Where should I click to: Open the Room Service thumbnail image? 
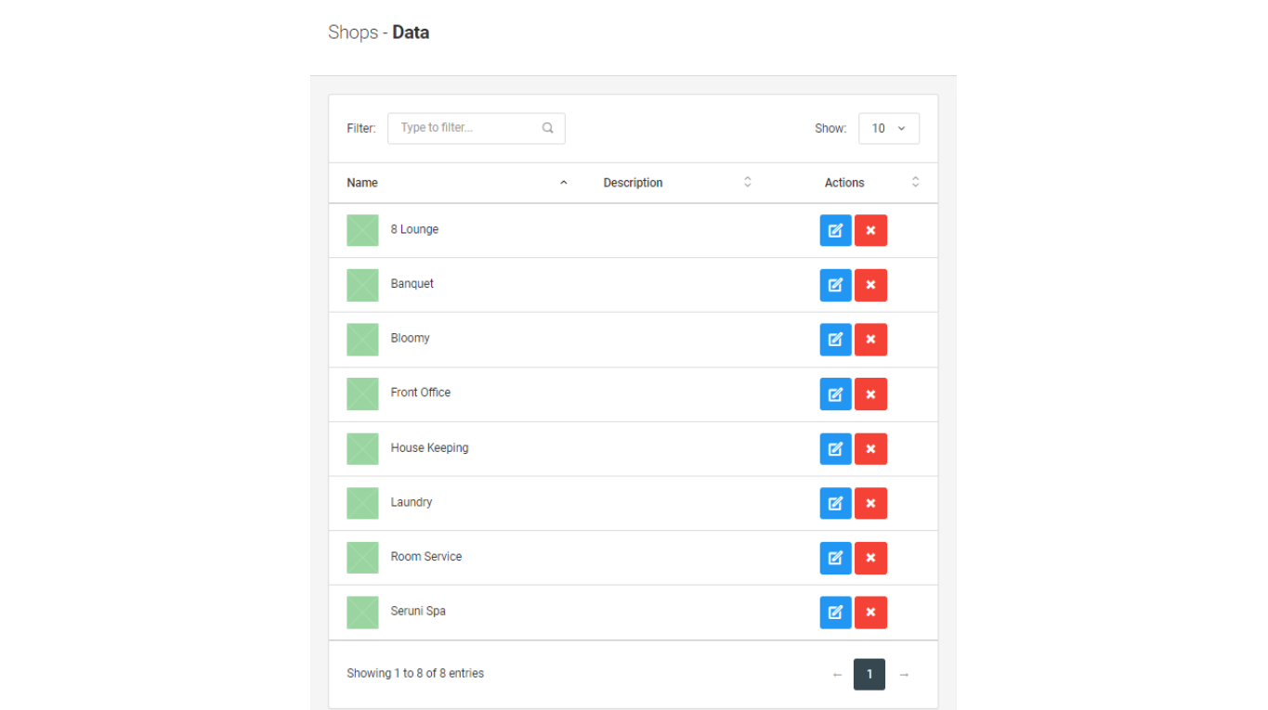[362, 558]
